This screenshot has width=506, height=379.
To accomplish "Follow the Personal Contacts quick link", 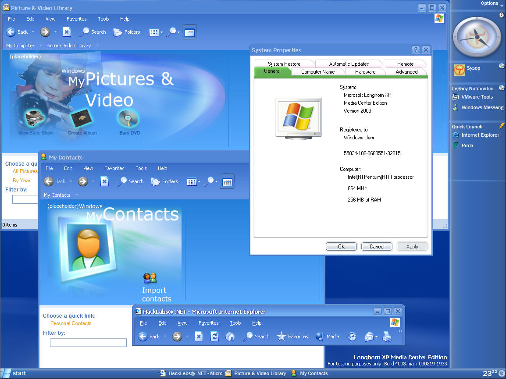I will (71, 323).
